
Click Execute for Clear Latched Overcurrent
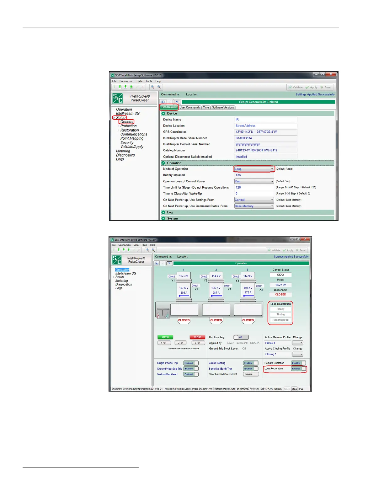coord(251,374)
